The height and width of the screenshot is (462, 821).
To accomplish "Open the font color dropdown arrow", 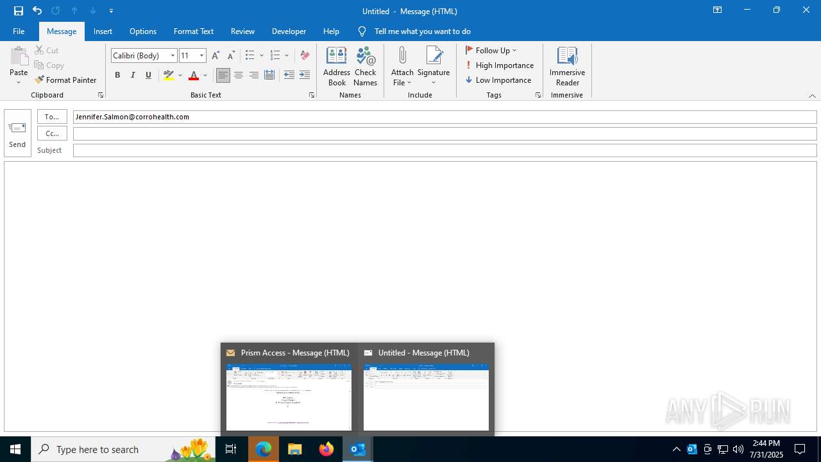I will pos(205,75).
